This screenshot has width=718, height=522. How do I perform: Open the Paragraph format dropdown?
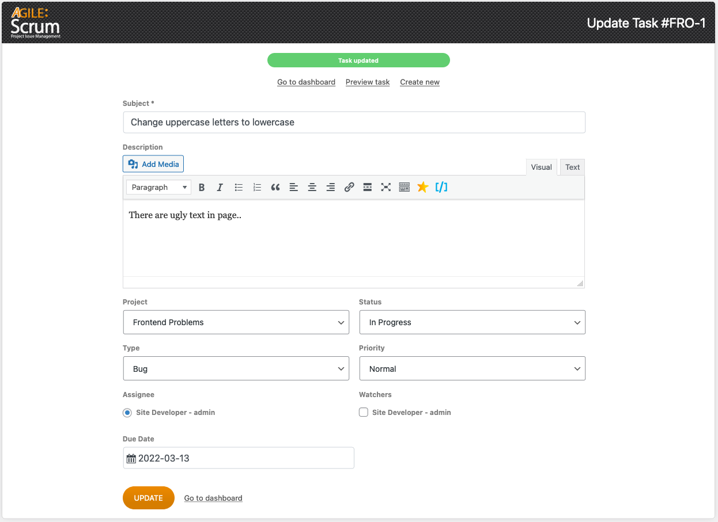[x=158, y=187]
